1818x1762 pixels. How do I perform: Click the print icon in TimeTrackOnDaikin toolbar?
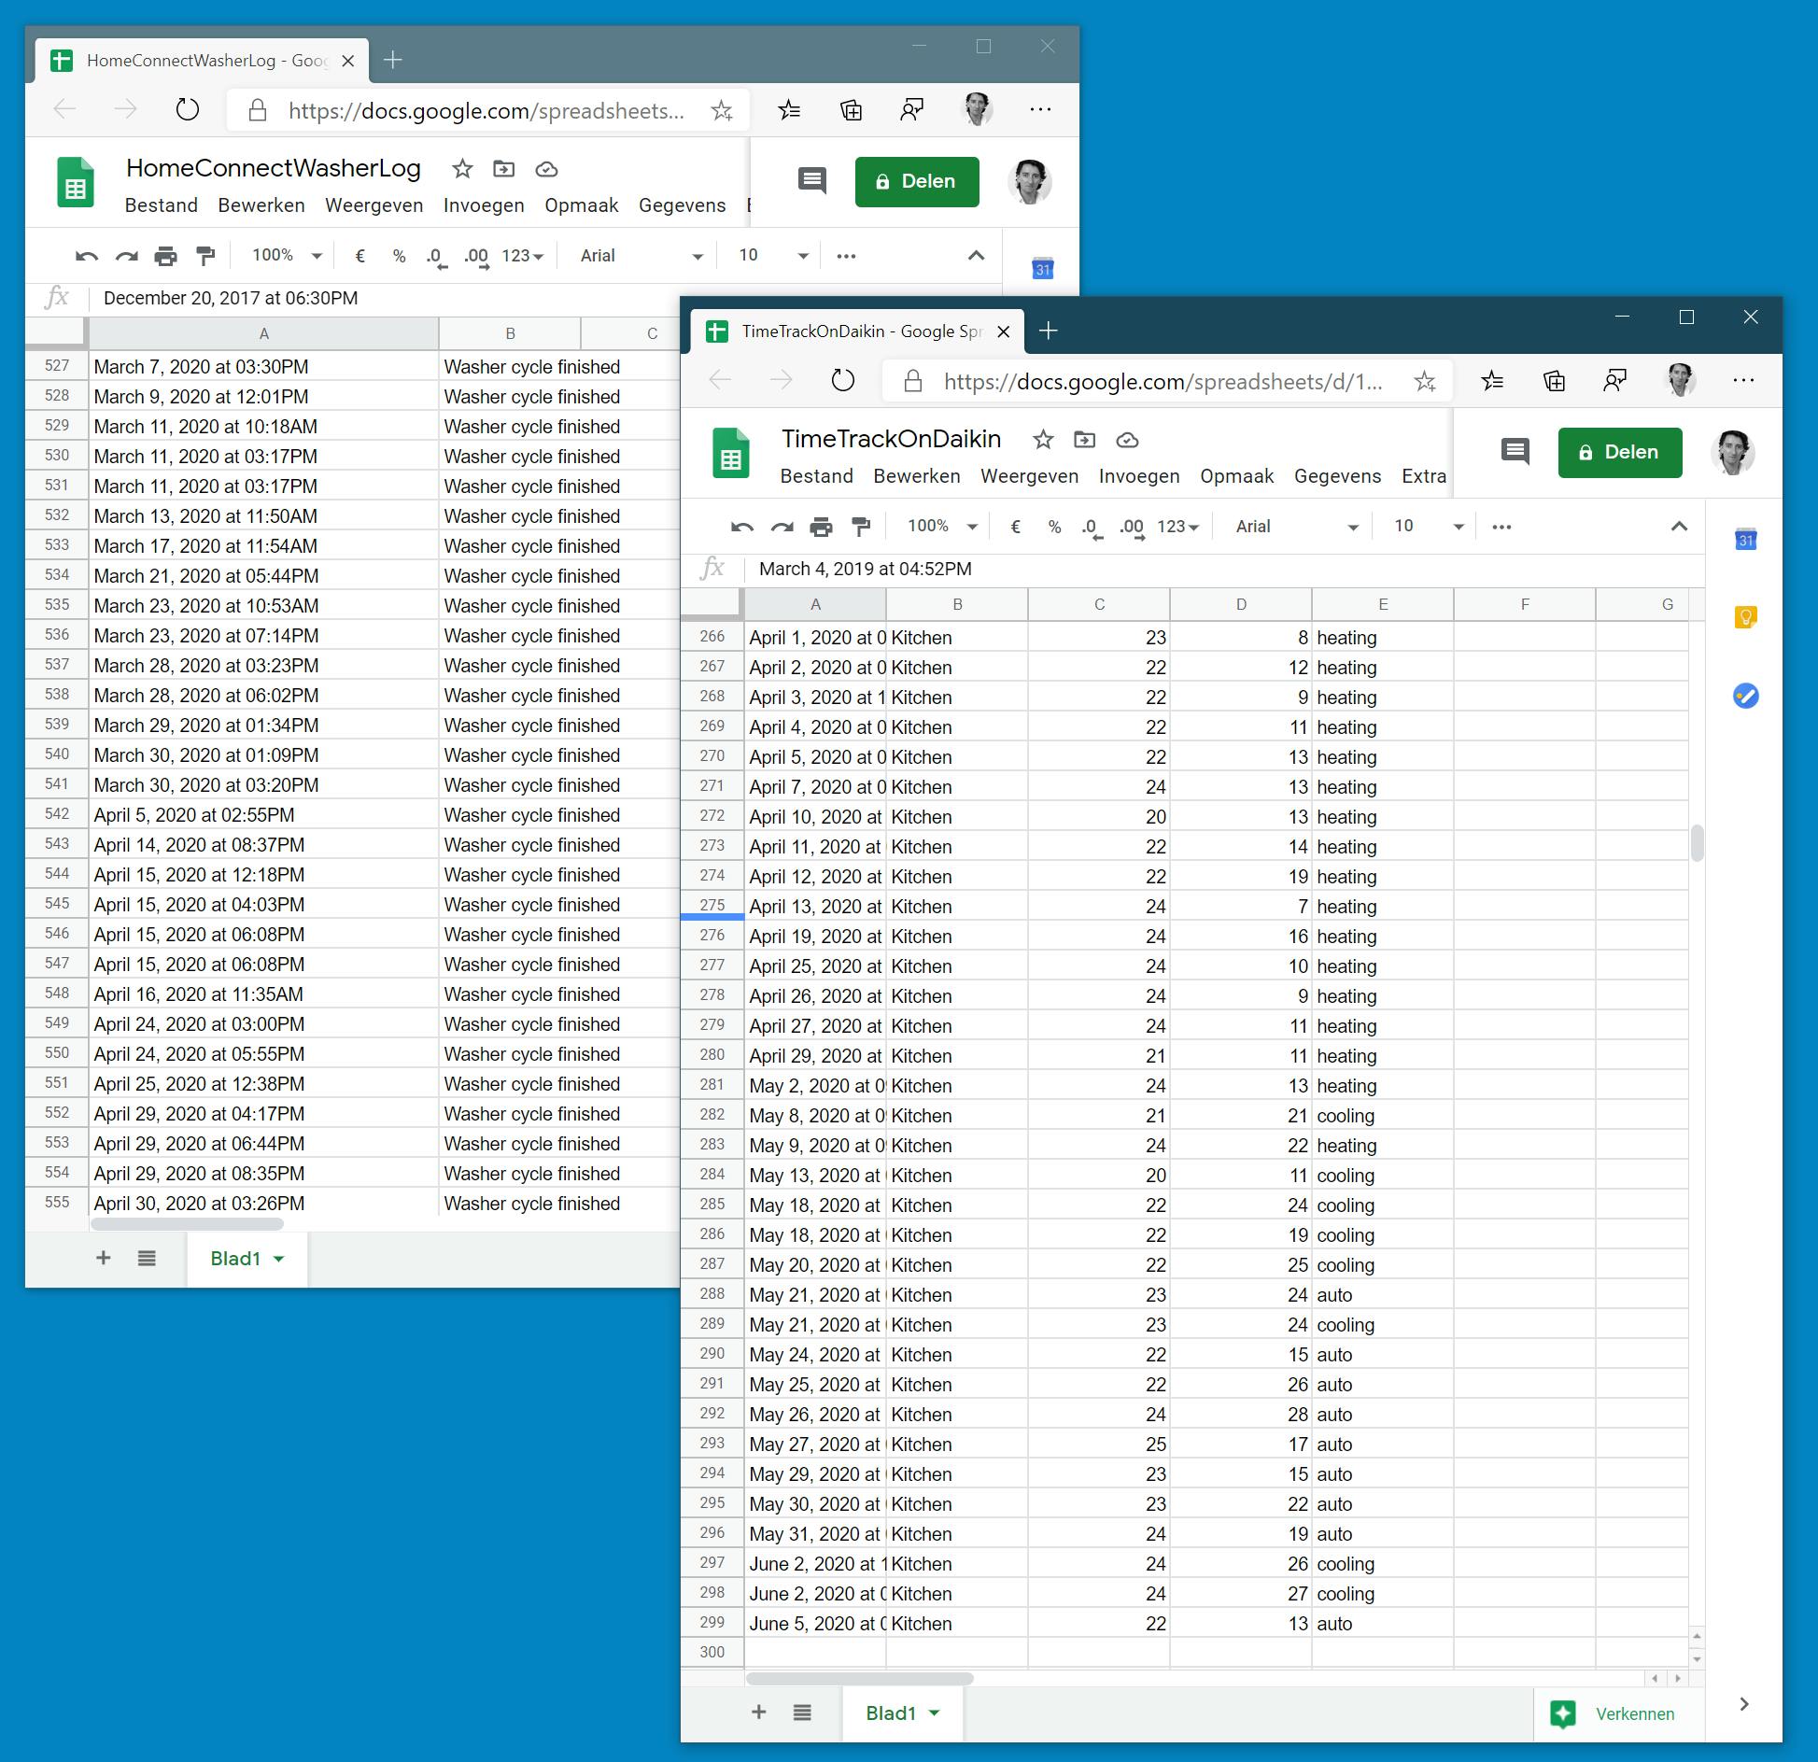821,528
